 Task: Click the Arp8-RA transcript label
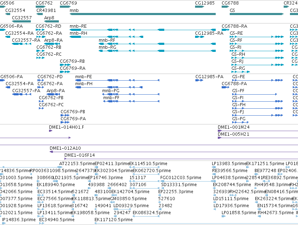click(54, 40)
